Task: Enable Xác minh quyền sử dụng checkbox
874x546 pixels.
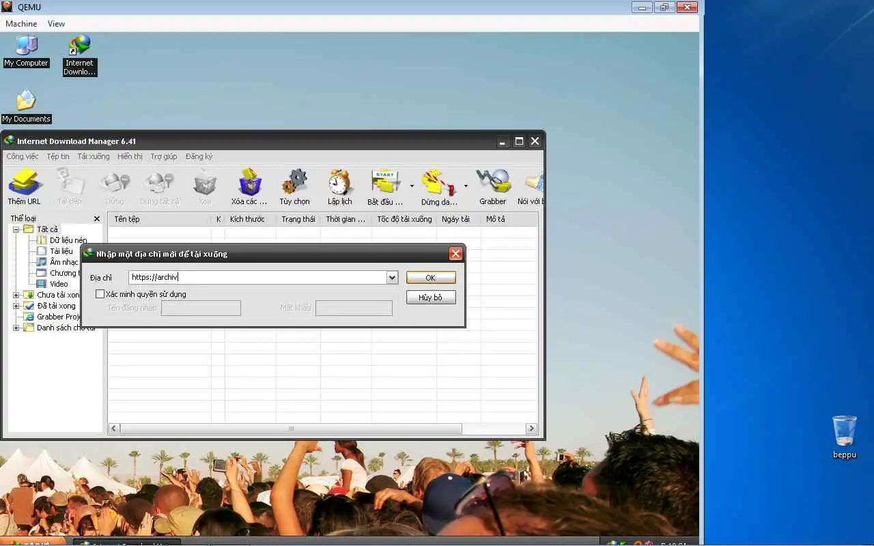Action: [100, 294]
